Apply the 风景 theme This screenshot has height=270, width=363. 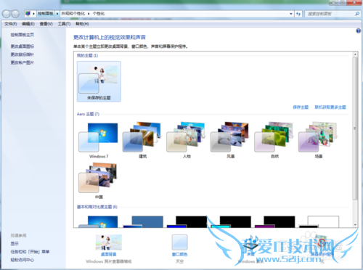click(230, 140)
